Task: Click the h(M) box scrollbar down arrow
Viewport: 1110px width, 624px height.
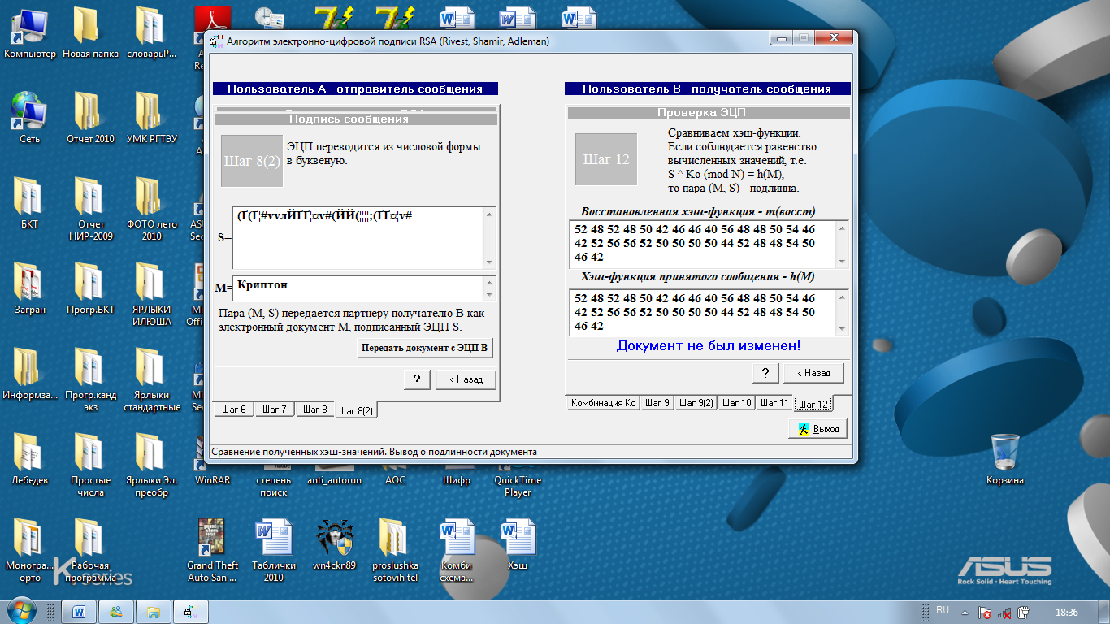Action: tap(843, 328)
